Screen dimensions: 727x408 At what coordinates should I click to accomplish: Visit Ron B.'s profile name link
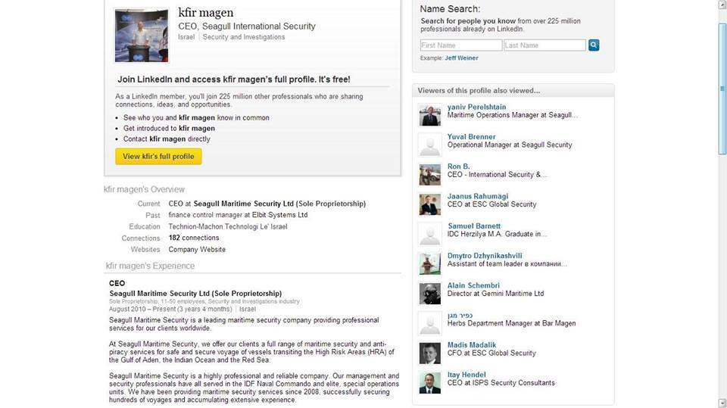458,167
